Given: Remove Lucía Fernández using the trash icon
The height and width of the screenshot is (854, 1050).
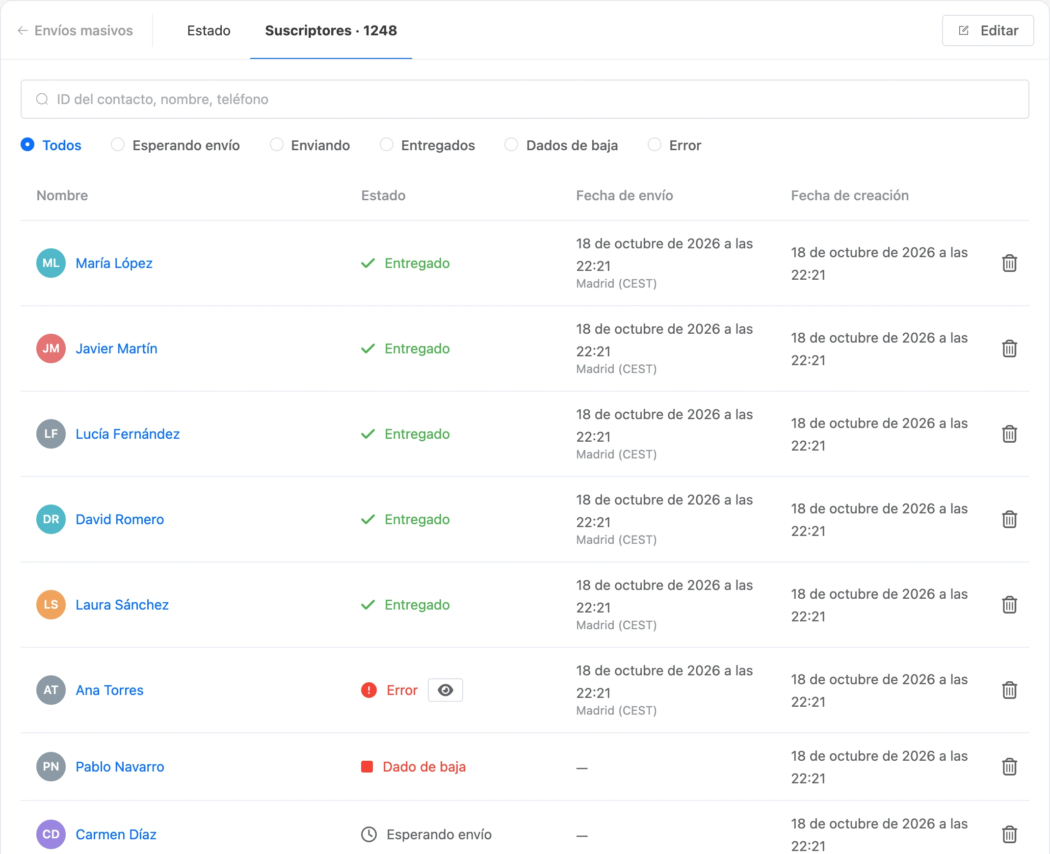Looking at the screenshot, I should click(x=1009, y=434).
